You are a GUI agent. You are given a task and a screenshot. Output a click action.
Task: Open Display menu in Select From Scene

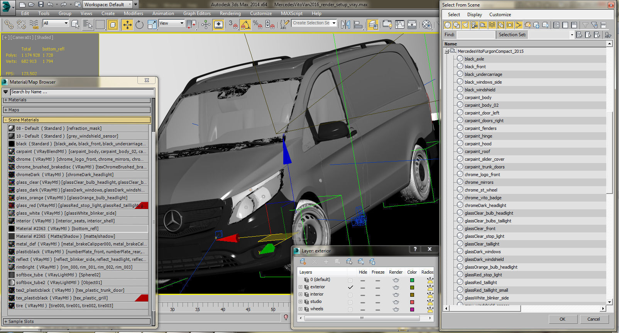click(475, 15)
